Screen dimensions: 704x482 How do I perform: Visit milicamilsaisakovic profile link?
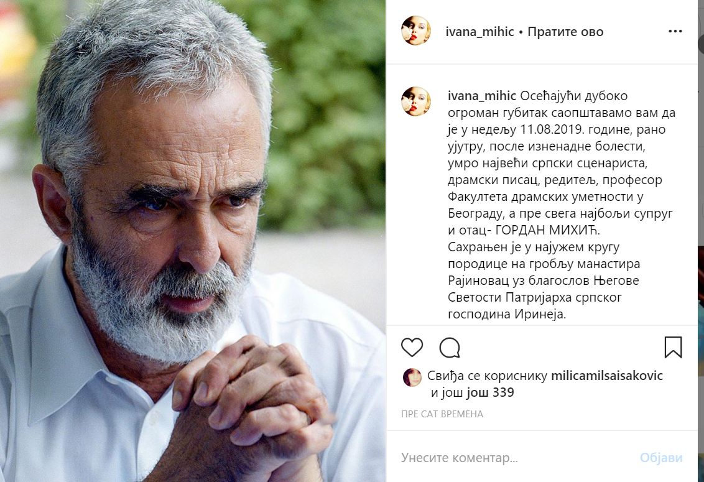[x=606, y=376]
